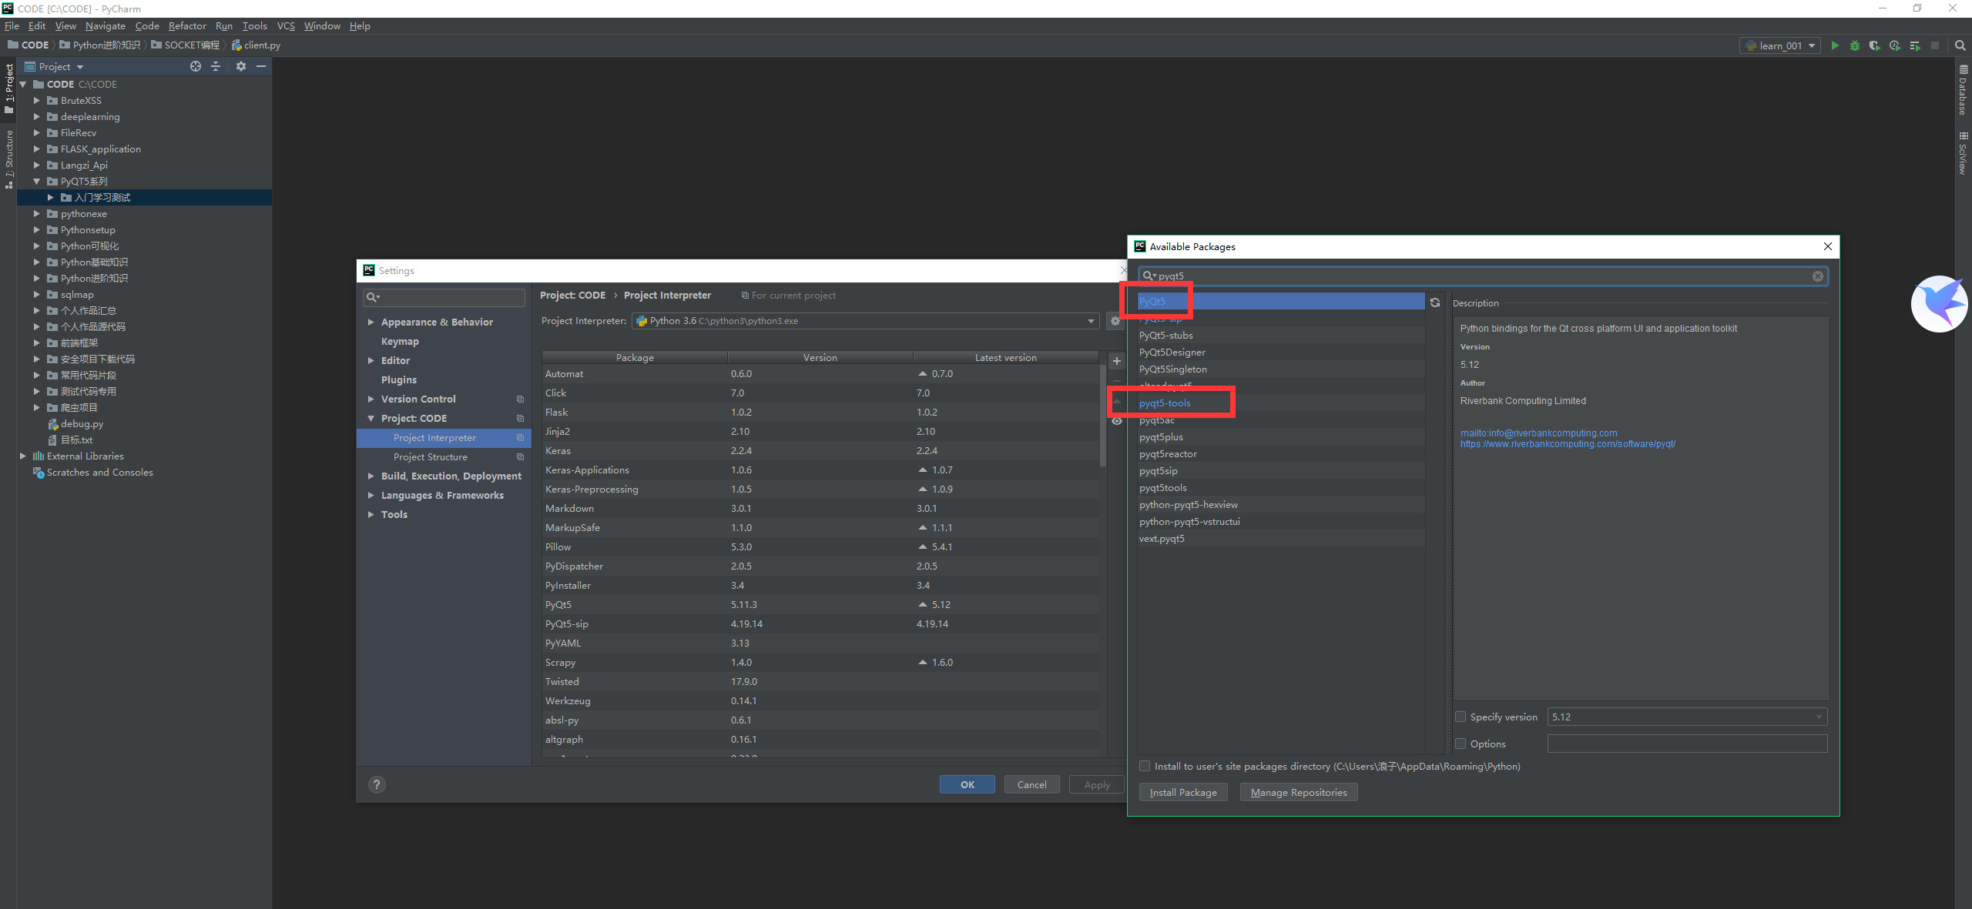This screenshot has height=909, width=1972.
Task: Collapse the Project: CODE settings node
Action: tap(371, 418)
